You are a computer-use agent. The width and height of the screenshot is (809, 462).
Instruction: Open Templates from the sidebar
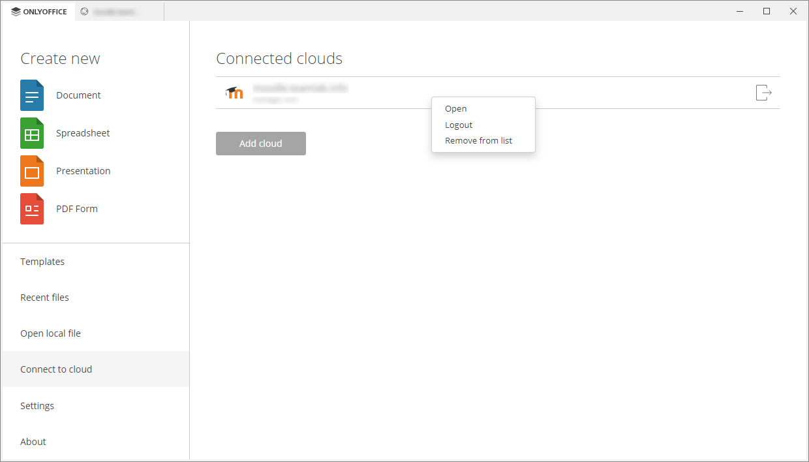(42, 261)
